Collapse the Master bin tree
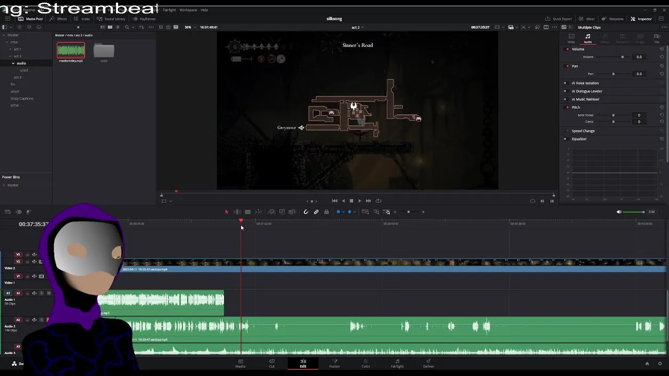 (x=4, y=35)
